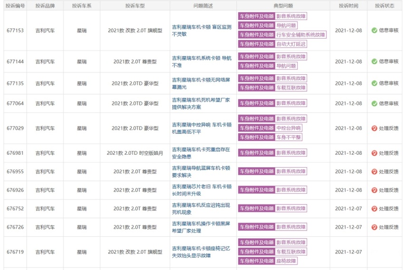Open complaint link 吉利星瑞车机操作卡顿黑屏希望厂家处理
Screen dimensions: 405x270
point(201,227)
